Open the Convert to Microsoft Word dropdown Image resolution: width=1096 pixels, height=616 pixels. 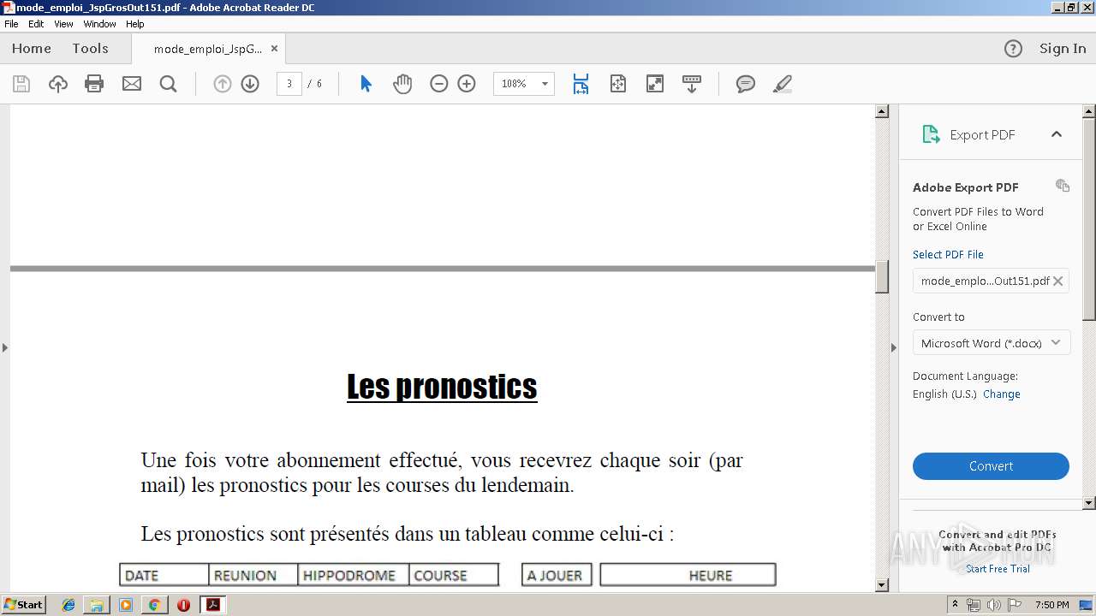991,343
